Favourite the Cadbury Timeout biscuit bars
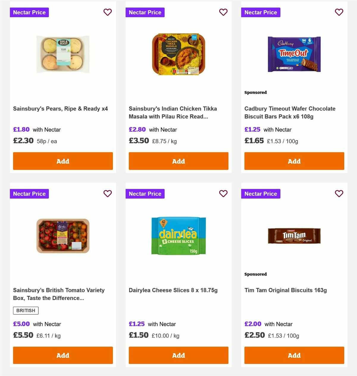Image resolution: width=357 pixels, height=376 pixels. coord(339,12)
